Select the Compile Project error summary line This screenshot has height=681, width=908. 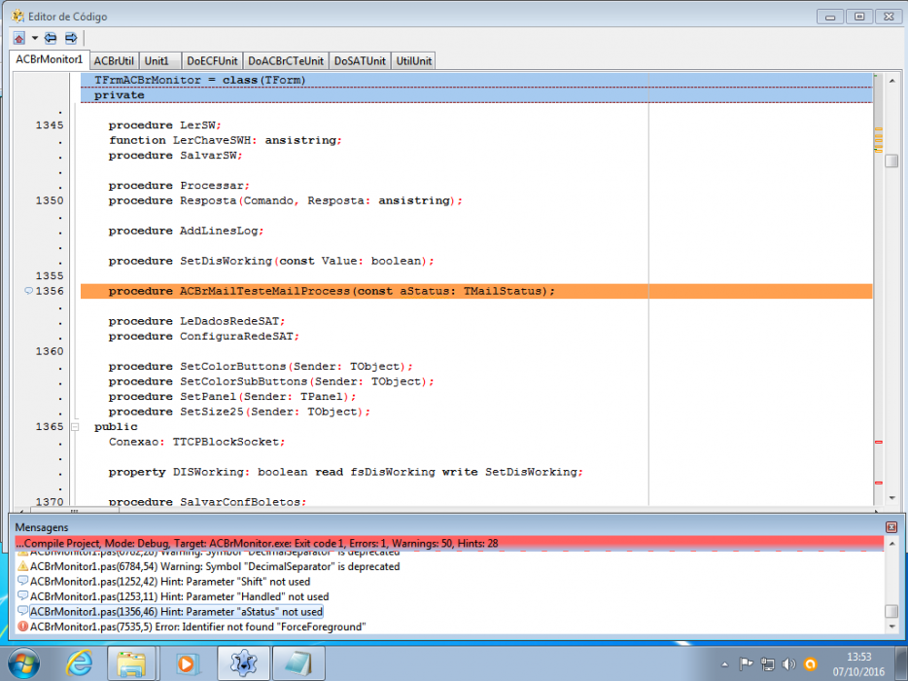[449, 543]
